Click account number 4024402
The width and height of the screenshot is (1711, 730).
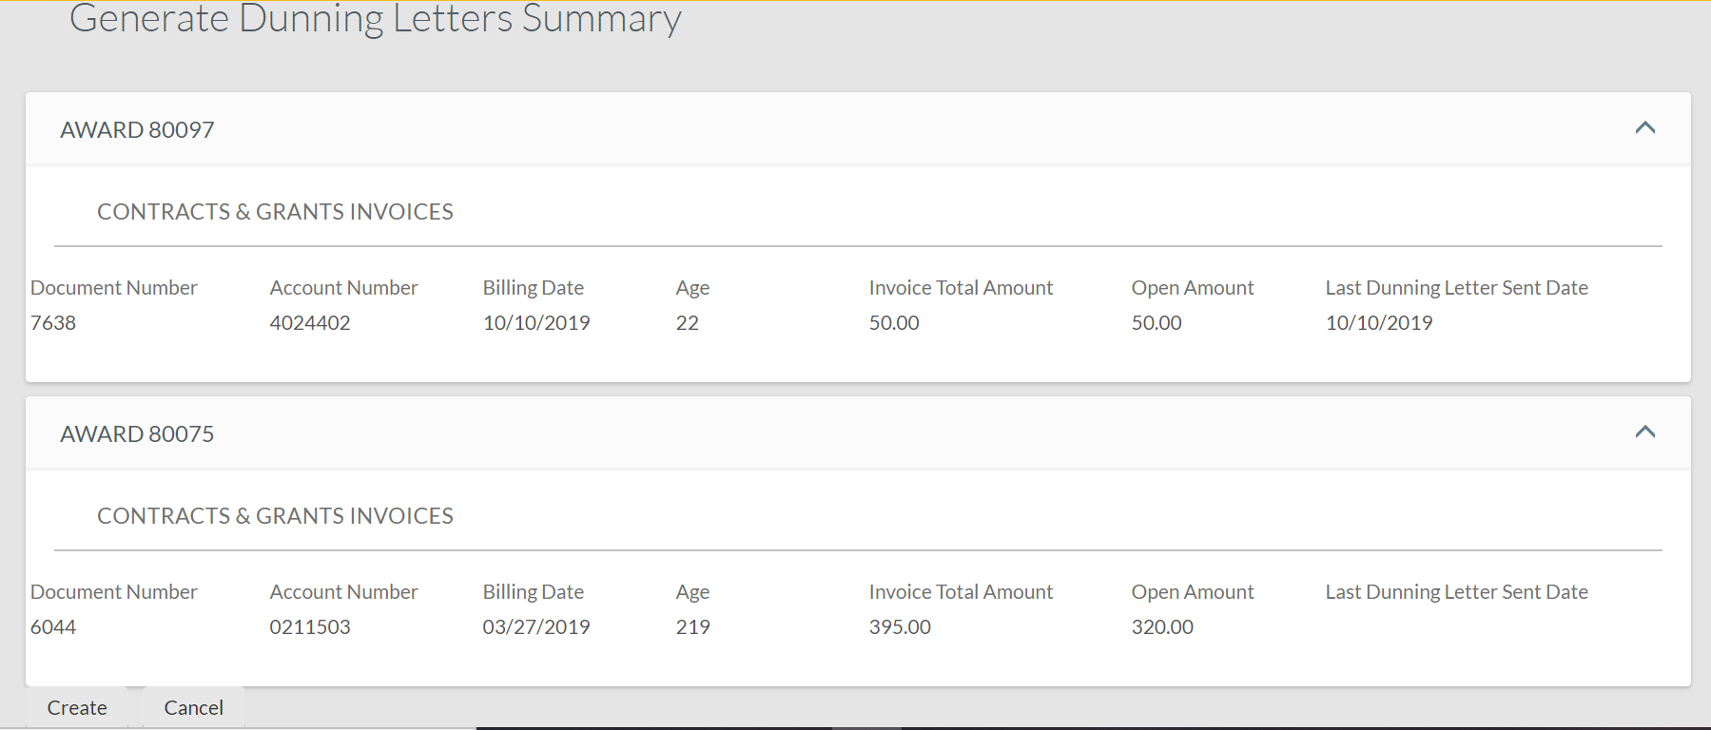point(310,323)
